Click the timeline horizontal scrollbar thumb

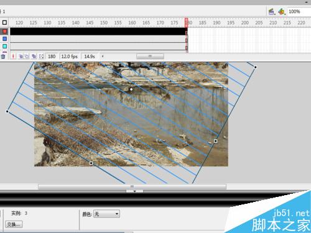[150, 56]
